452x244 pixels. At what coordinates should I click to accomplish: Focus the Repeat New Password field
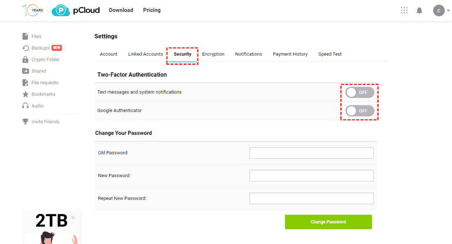click(x=311, y=198)
